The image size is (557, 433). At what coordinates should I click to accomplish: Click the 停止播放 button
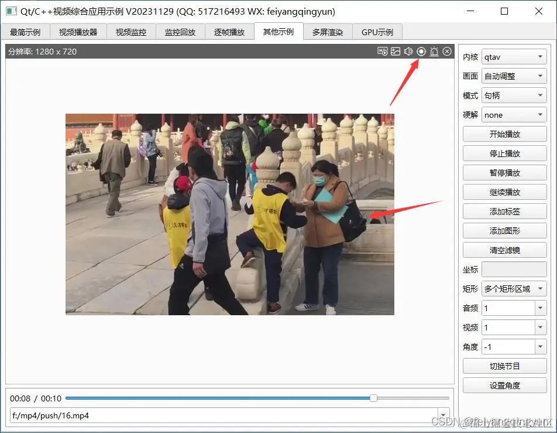pyautogui.click(x=504, y=154)
